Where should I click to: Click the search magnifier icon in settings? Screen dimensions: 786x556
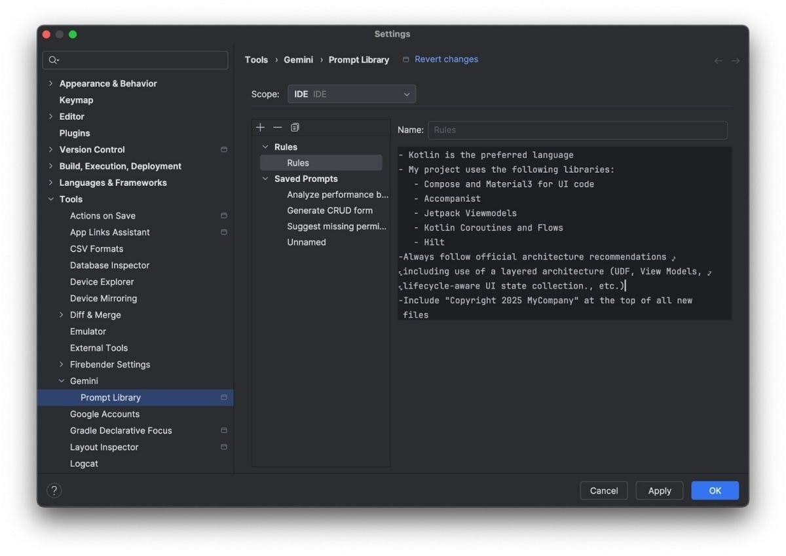(x=54, y=60)
